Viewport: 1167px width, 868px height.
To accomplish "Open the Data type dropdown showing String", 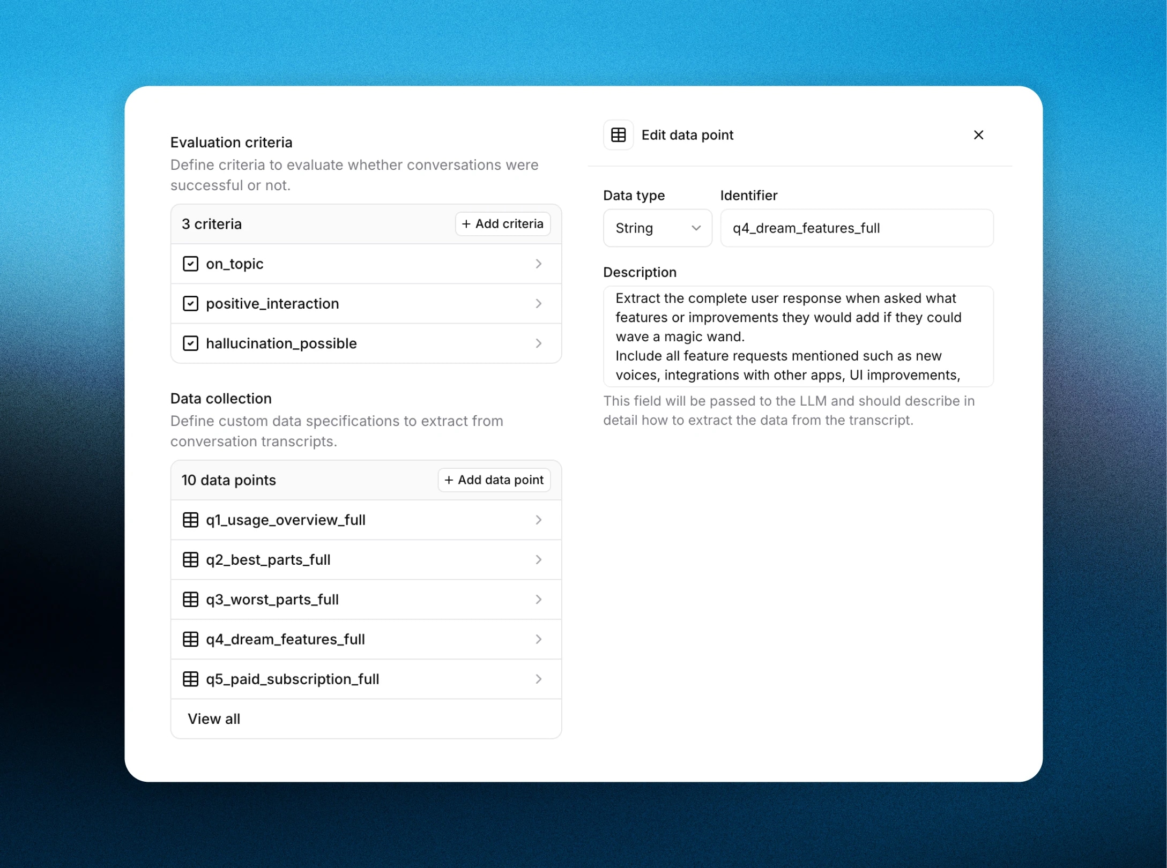I will (x=657, y=228).
